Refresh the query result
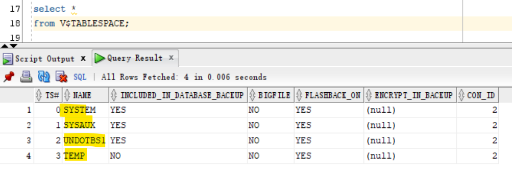The height and width of the screenshot is (184, 512). point(44,77)
